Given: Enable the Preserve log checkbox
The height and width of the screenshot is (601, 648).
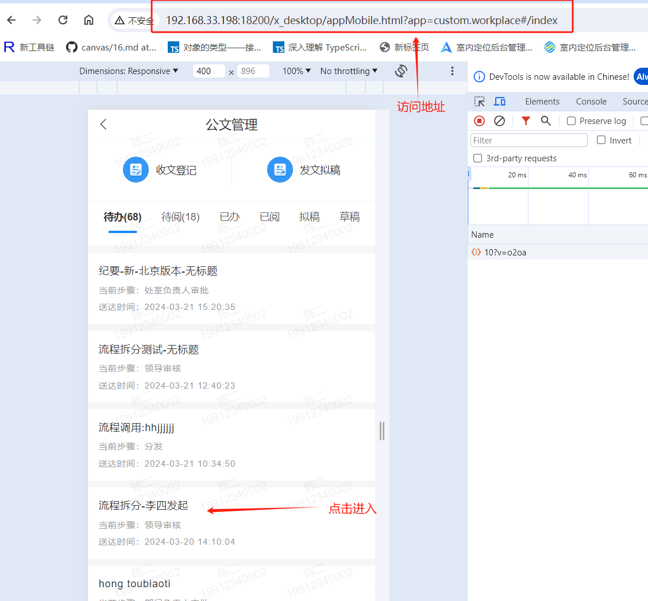Looking at the screenshot, I should click(x=571, y=121).
